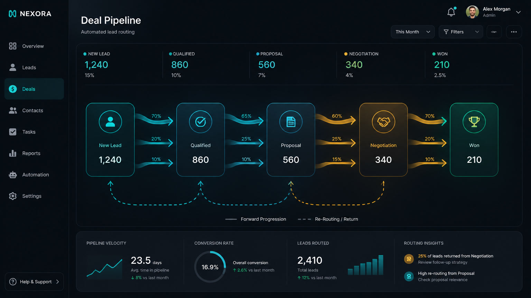Viewport: 531px width, 298px height.
Task: Click the 60% flow arrow to Negotiation
Action: (x=335, y=119)
